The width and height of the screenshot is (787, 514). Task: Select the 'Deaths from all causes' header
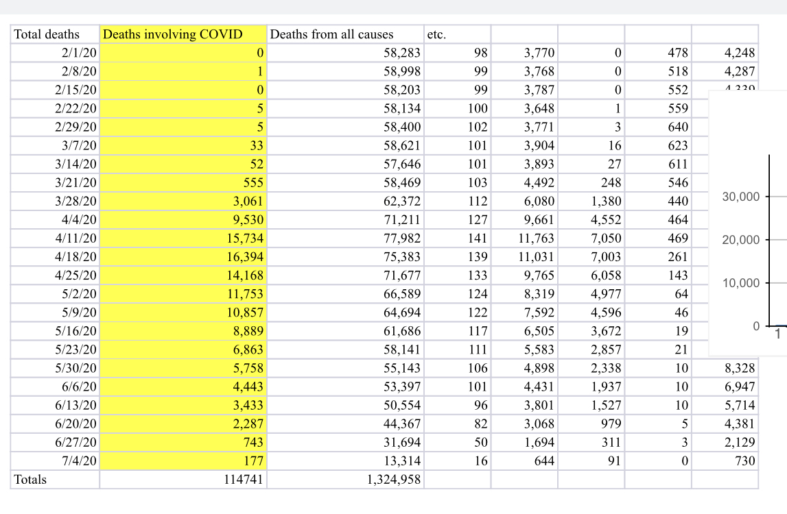click(x=345, y=34)
